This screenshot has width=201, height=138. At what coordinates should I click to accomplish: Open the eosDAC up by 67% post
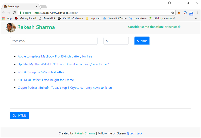pyautogui.click(x=41, y=72)
